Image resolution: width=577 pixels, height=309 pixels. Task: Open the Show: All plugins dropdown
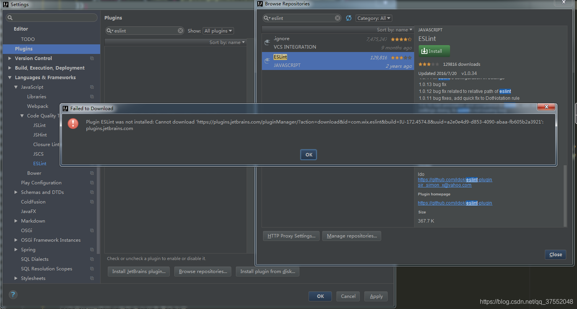(x=218, y=31)
